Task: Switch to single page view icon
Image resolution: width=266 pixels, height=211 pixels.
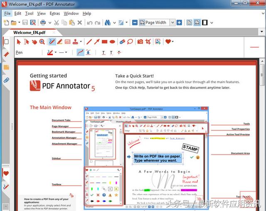Action: [x=190, y=22]
